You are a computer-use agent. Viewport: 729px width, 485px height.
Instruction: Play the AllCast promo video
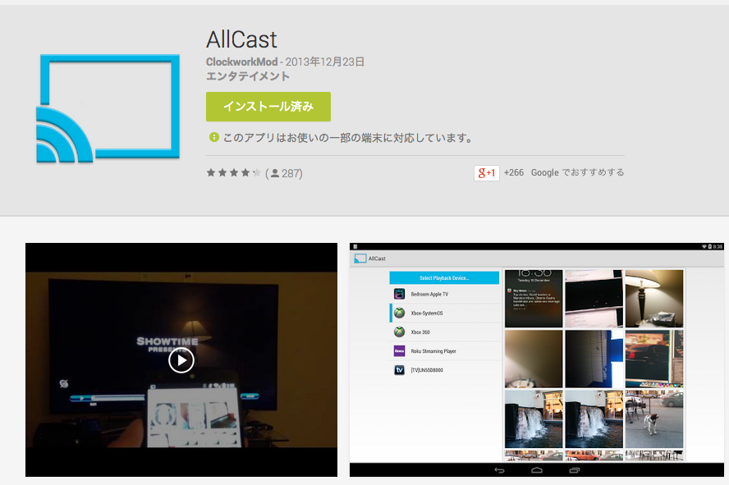point(181,360)
